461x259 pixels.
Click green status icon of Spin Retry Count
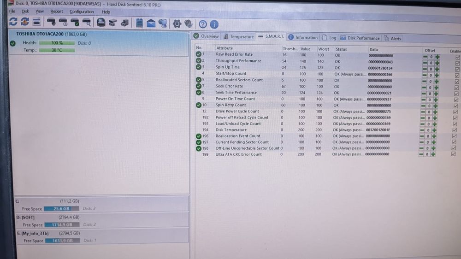[198, 105]
